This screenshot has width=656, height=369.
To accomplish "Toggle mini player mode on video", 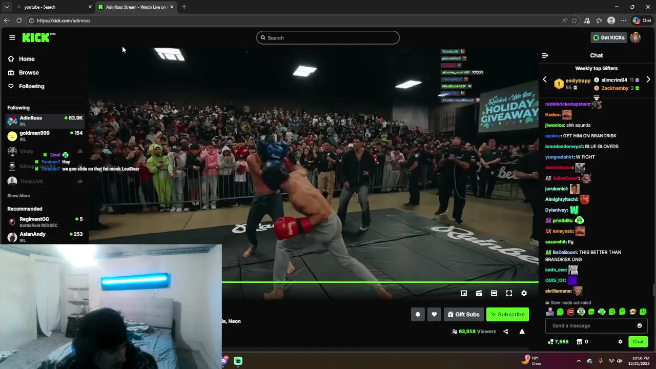I will pos(464,293).
